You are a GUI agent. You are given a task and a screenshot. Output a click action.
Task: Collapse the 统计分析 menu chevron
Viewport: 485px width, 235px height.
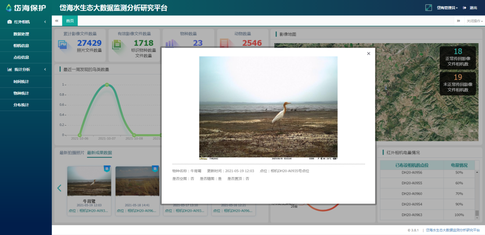point(45,70)
